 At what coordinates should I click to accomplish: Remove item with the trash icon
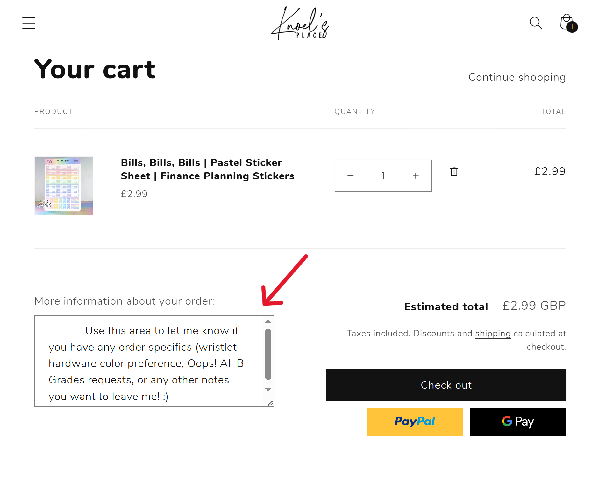click(454, 171)
